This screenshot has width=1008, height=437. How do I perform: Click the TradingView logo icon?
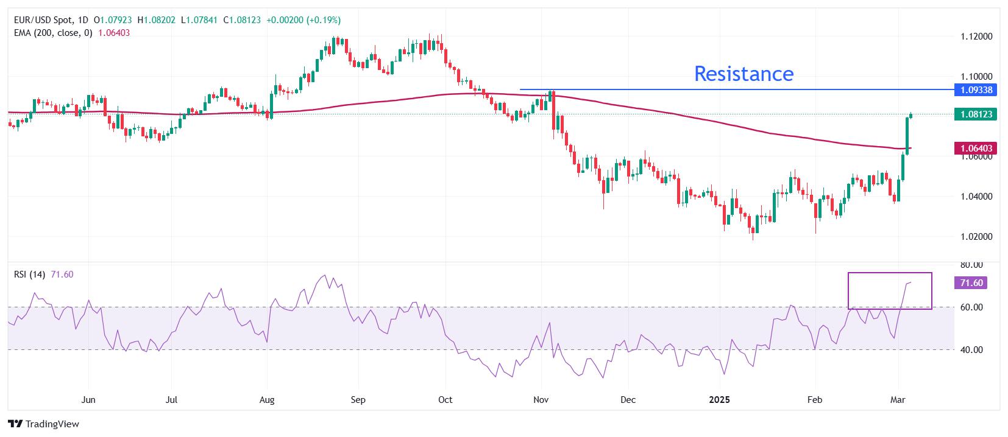pos(15,424)
